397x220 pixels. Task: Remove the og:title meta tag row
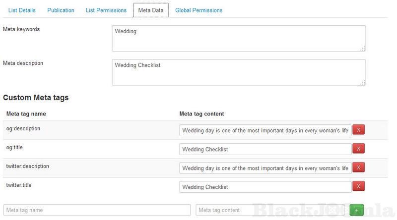(358, 149)
